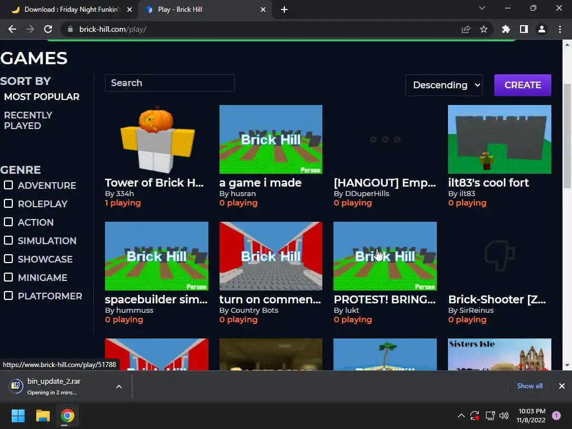Switch to the Friday Night Funkin download tab
This screenshot has height=429, width=572.
[x=69, y=9]
